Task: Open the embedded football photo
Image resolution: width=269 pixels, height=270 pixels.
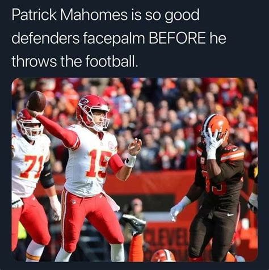Action: (134, 170)
